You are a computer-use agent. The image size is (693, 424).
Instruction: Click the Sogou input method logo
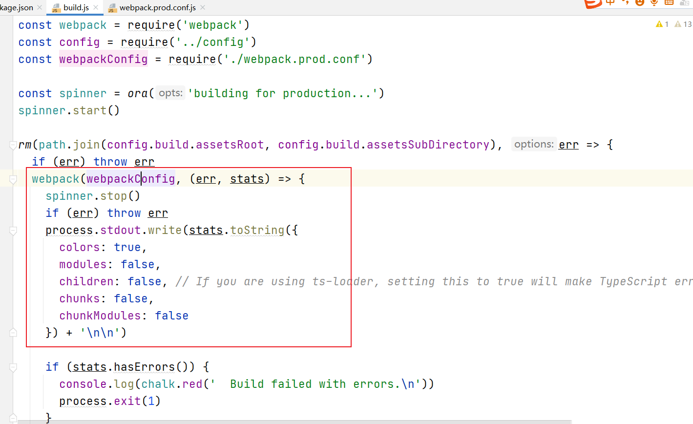click(592, 3)
